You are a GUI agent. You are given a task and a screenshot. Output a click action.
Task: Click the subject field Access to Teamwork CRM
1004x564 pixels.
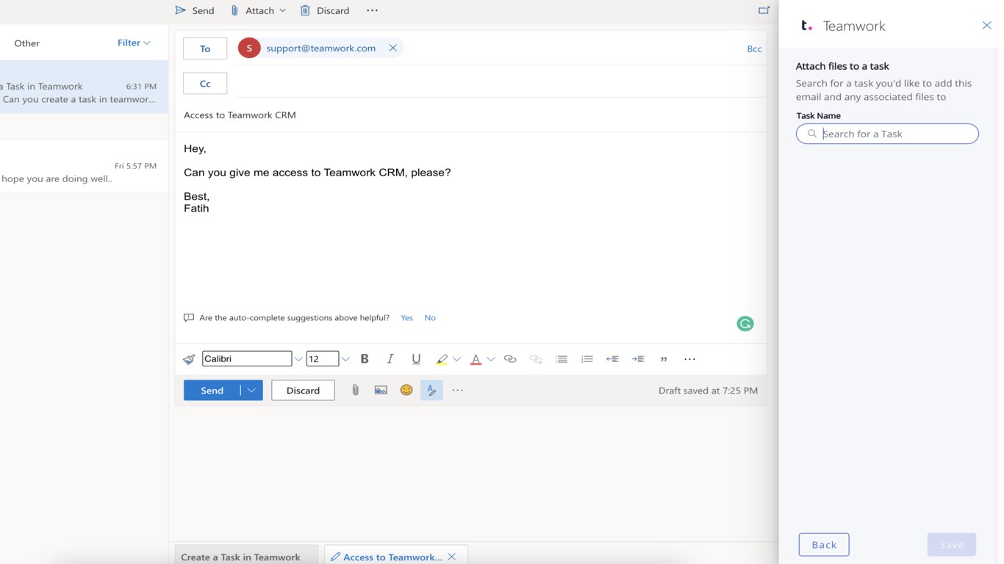tap(470, 115)
